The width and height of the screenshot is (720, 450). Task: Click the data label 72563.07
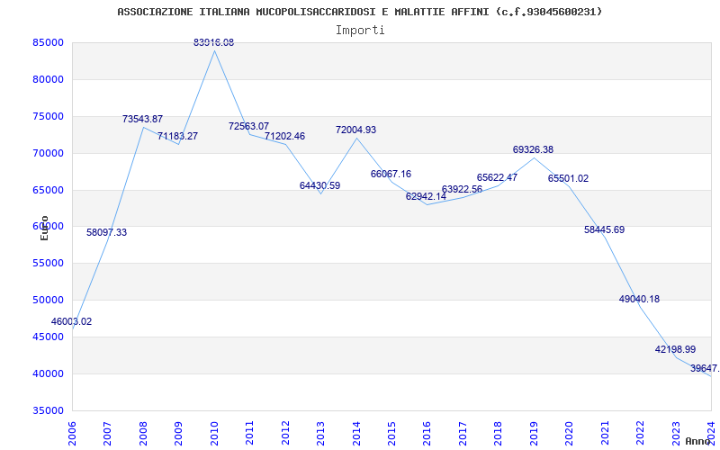coord(249,126)
